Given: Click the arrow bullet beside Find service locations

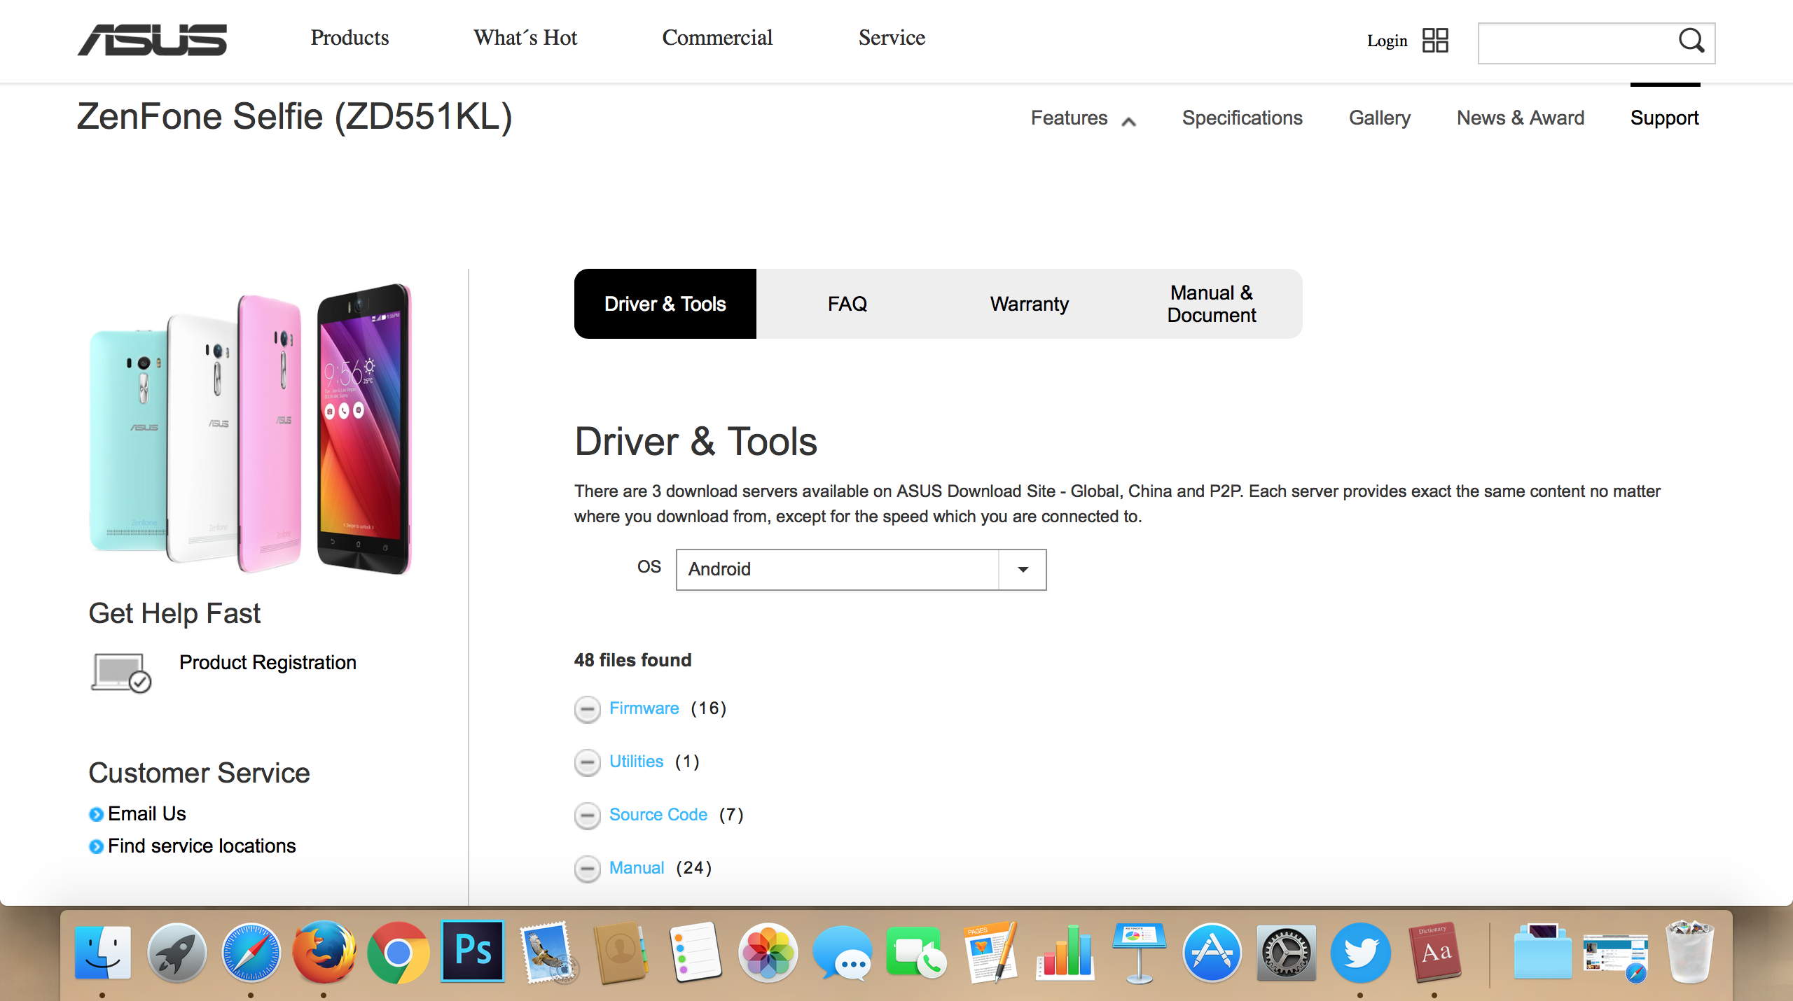Looking at the screenshot, I should [96, 846].
